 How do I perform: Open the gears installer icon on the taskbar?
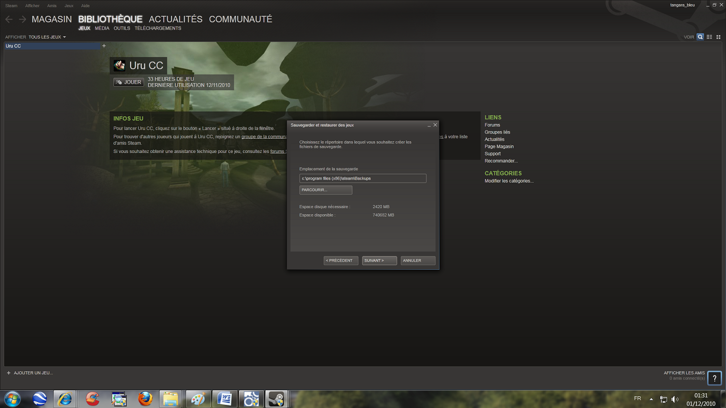pos(251,399)
